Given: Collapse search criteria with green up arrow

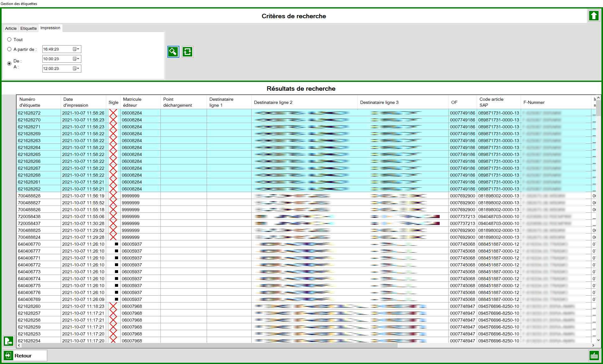Looking at the screenshot, I should [593, 16].
